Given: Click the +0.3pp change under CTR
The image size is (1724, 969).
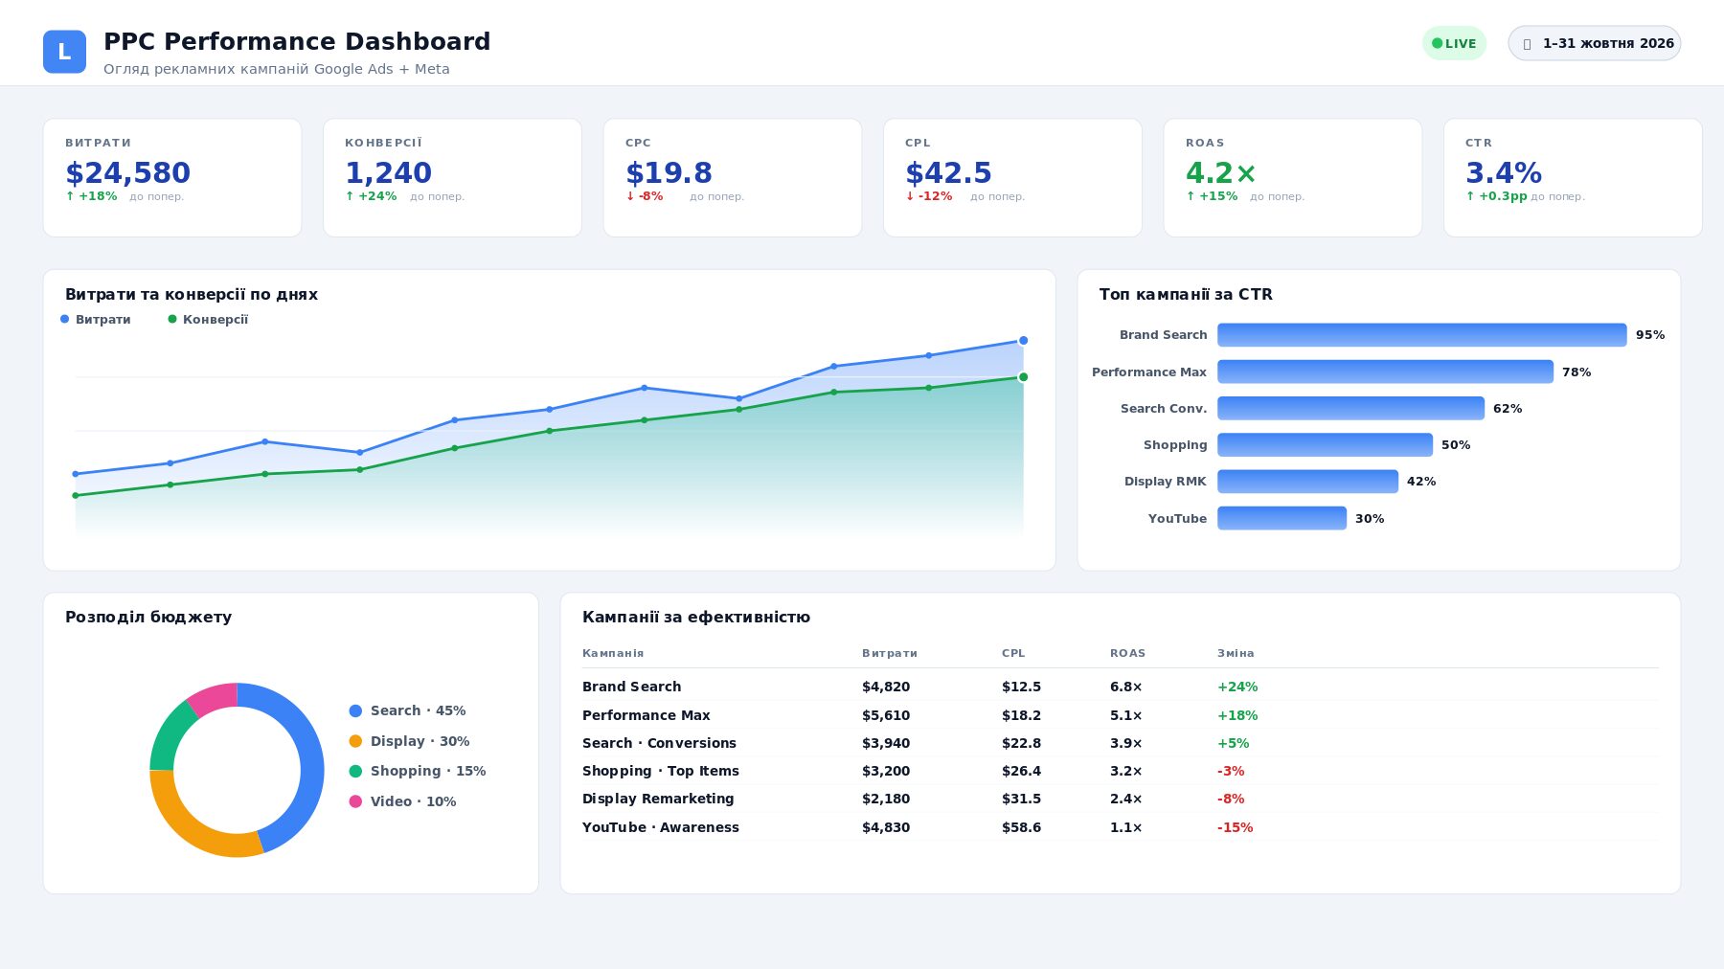Looking at the screenshot, I should 1496,196.
